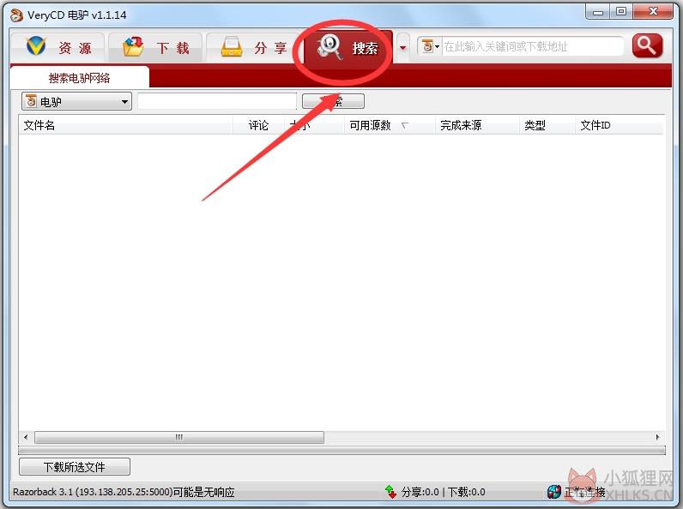The width and height of the screenshot is (683, 509).
Task: Click the red magnifier search button
Action: click(x=647, y=45)
